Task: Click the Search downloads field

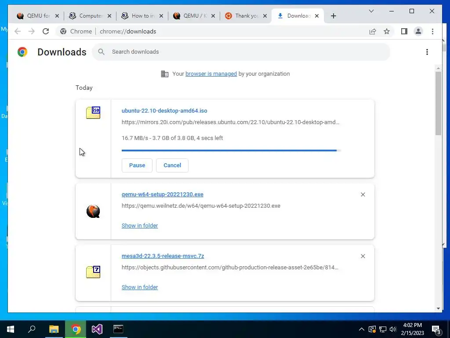Action: click(241, 52)
